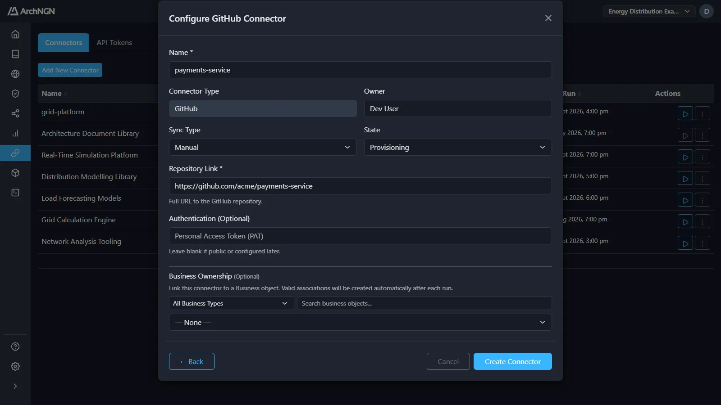Open the Energy Distribution workspace dropdown
Image resolution: width=721 pixels, height=405 pixels.
coord(649,11)
